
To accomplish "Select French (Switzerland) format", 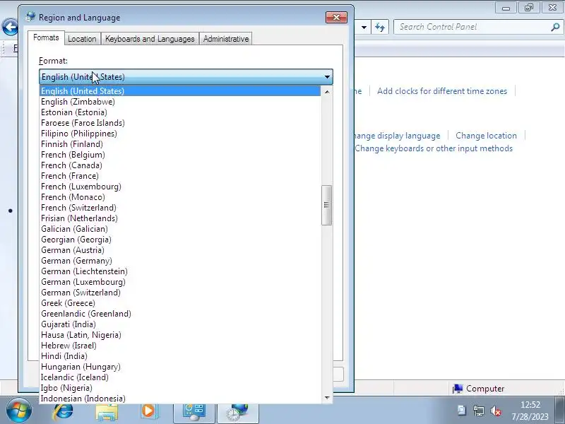I will click(x=179, y=208).
